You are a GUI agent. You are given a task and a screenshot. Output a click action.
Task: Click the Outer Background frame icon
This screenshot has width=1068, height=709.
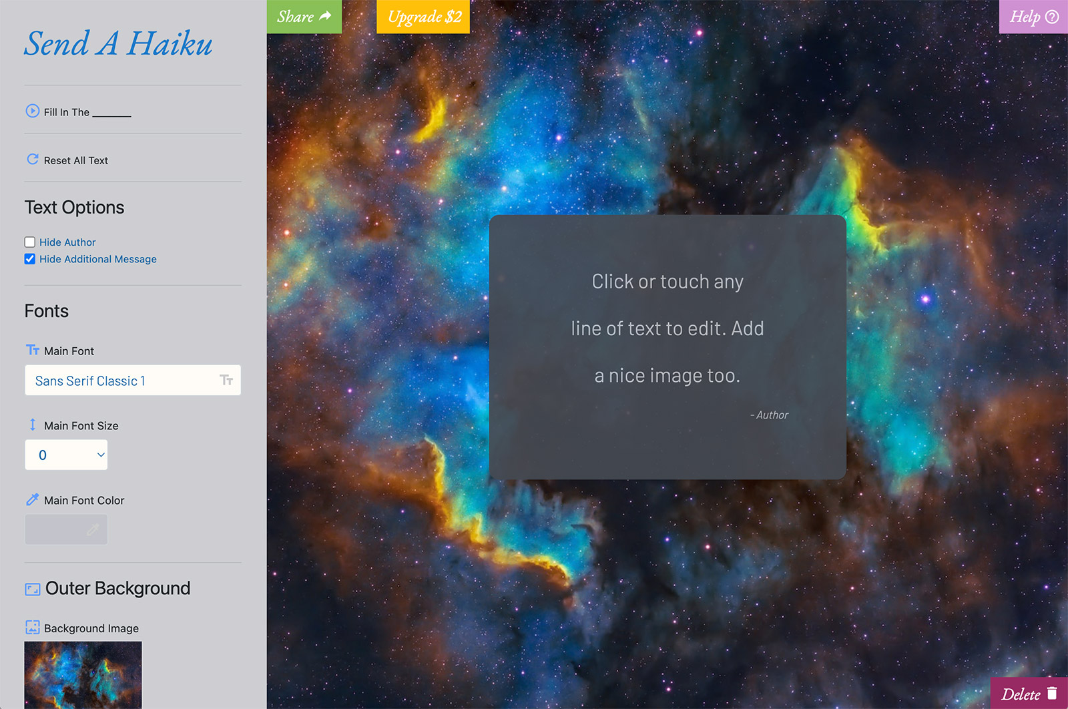[32, 589]
